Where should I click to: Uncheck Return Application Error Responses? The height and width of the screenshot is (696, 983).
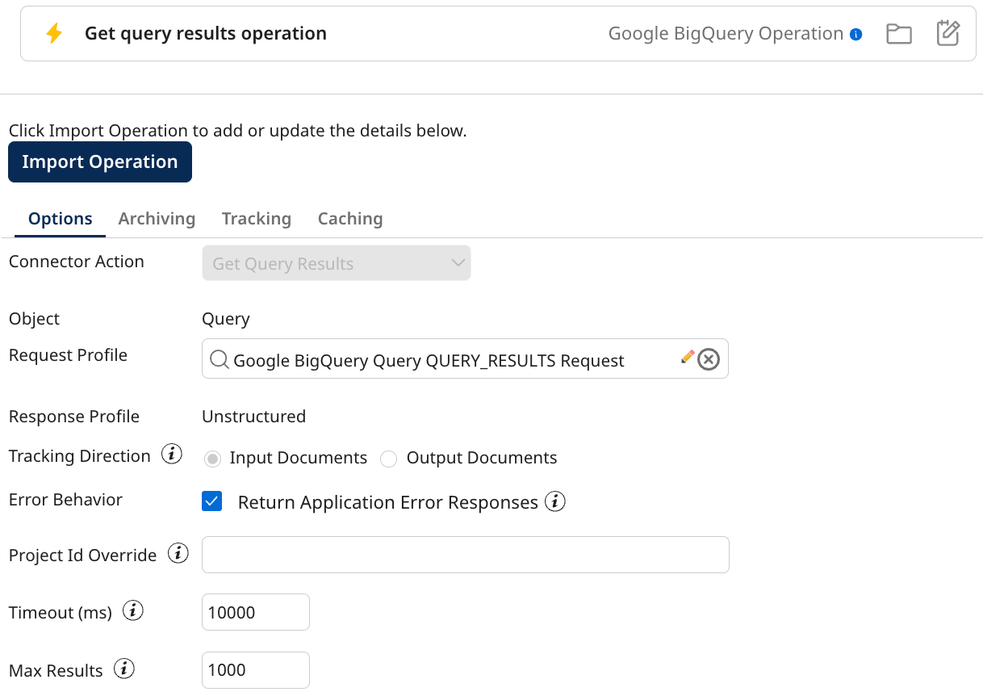tap(211, 501)
